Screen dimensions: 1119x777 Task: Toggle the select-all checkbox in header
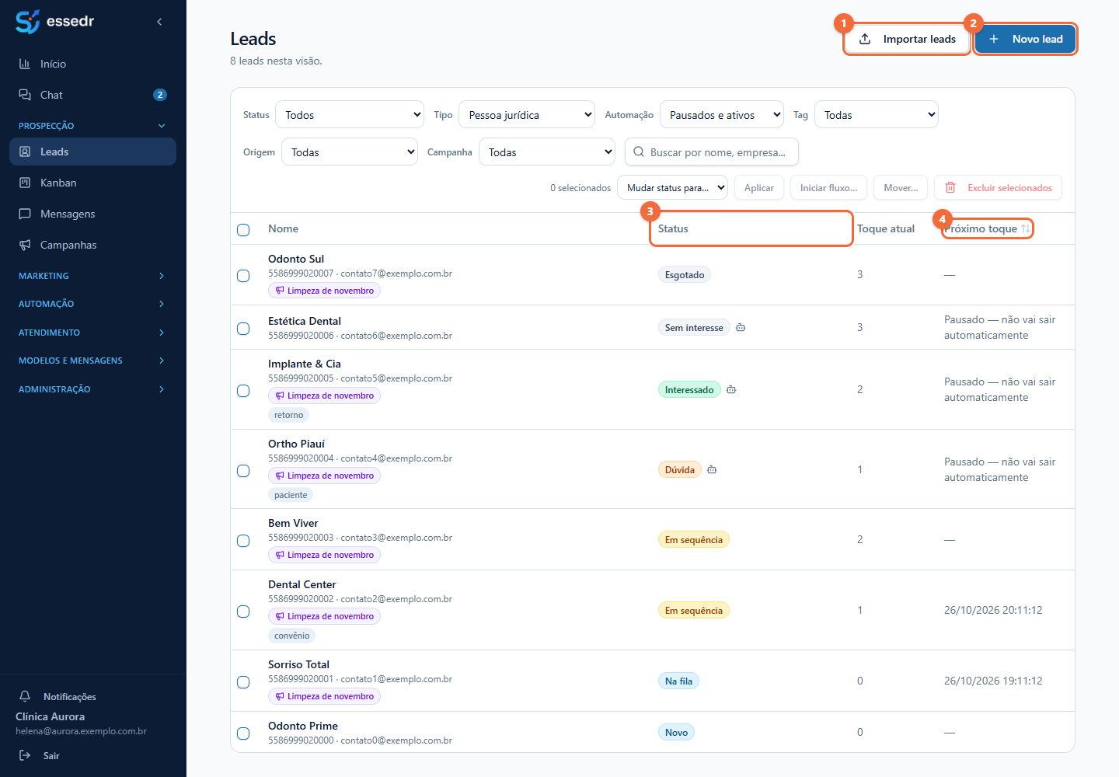pyautogui.click(x=243, y=230)
